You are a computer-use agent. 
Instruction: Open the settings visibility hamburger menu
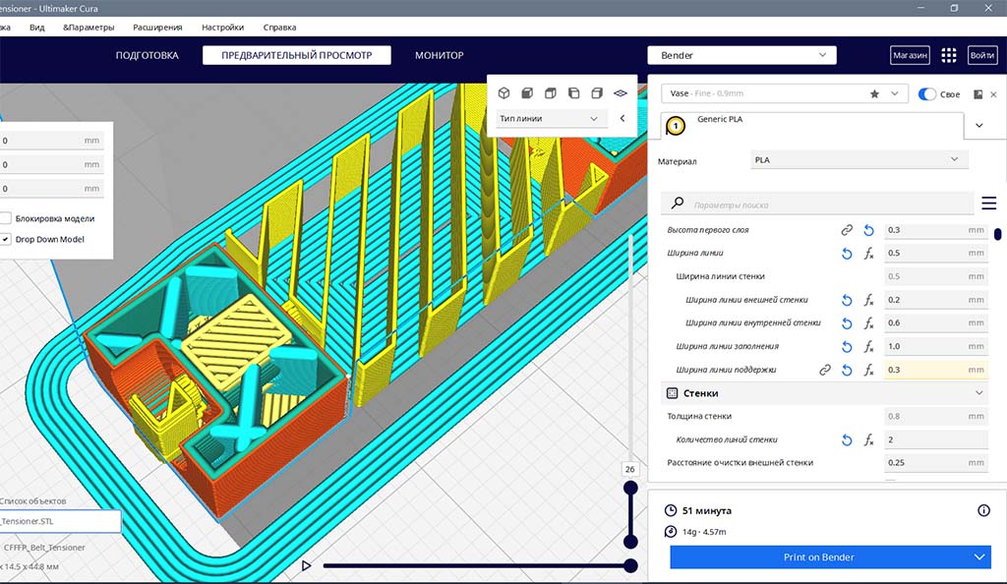pyautogui.click(x=989, y=204)
